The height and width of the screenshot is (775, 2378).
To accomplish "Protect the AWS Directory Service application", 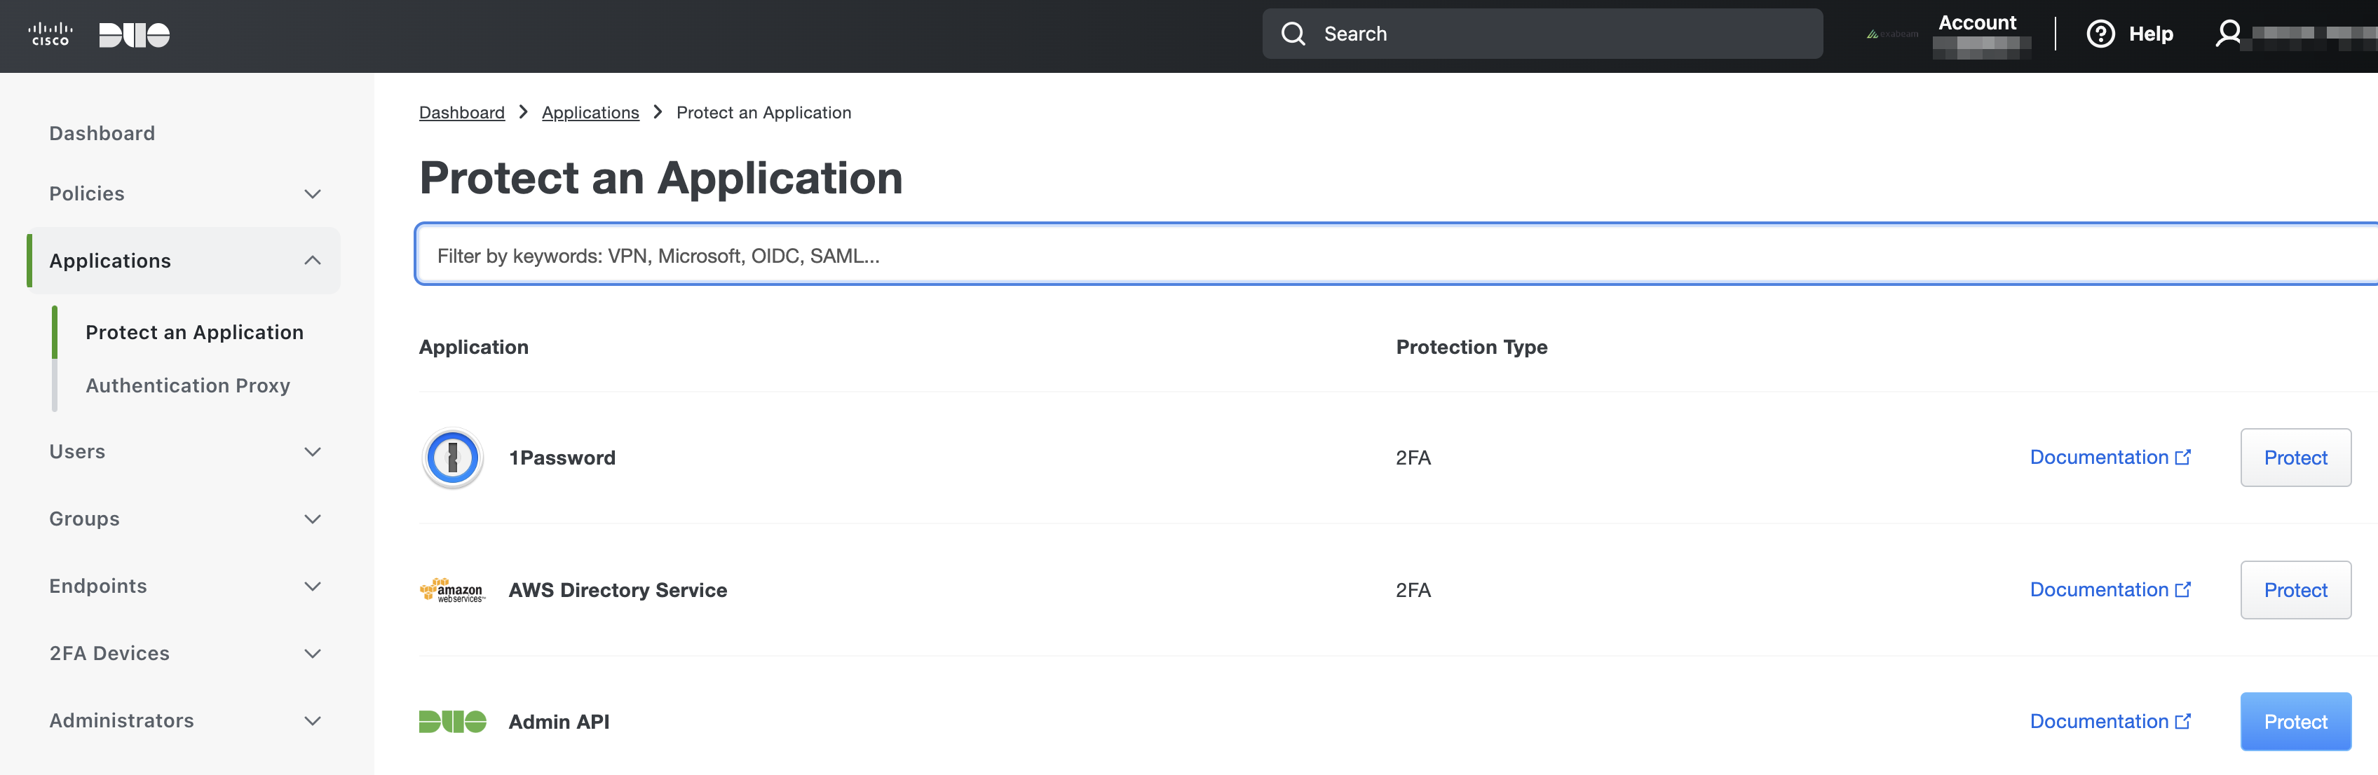I will 2295,591.
